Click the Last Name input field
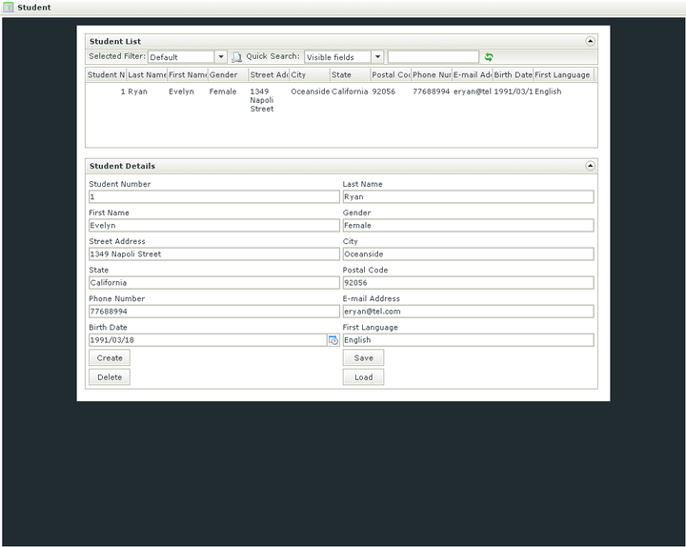The width and height of the screenshot is (686, 547). click(468, 196)
